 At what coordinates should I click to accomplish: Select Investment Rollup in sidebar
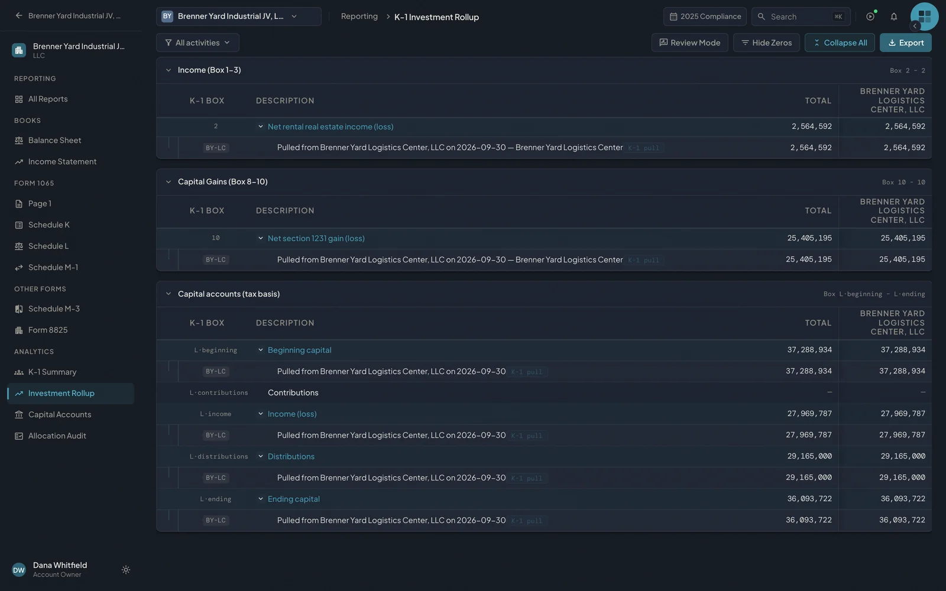click(x=71, y=394)
